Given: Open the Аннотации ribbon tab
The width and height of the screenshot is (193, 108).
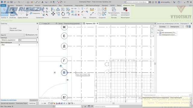Looking at the screenshot, I should point(29,5).
